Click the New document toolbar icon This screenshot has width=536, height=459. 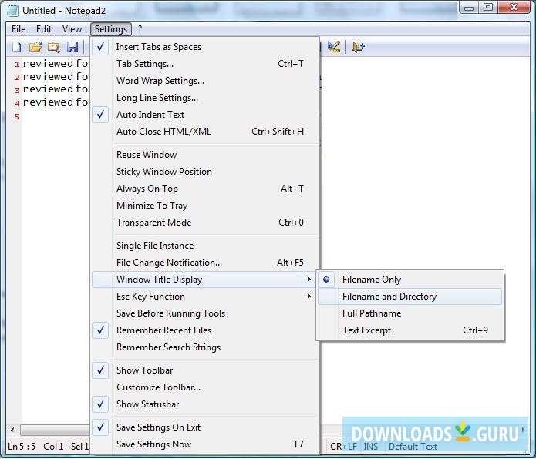point(16,47)
